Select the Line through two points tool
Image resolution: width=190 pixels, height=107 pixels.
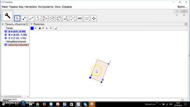click(31, 18)
